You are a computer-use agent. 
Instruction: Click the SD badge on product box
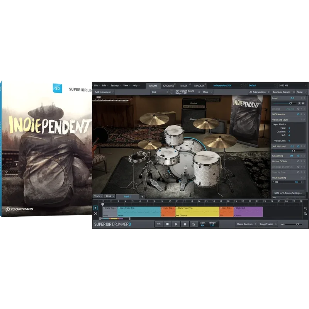click(x=57, y=88)
